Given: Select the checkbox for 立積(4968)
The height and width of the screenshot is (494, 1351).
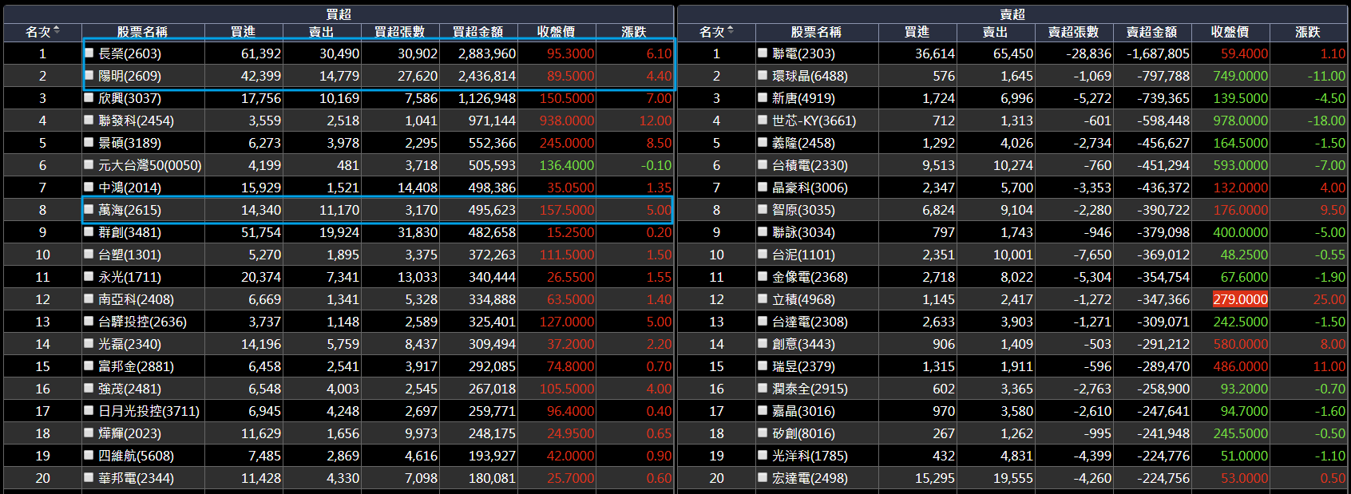Looking at the screenshot, I should [x=763, y=298].
